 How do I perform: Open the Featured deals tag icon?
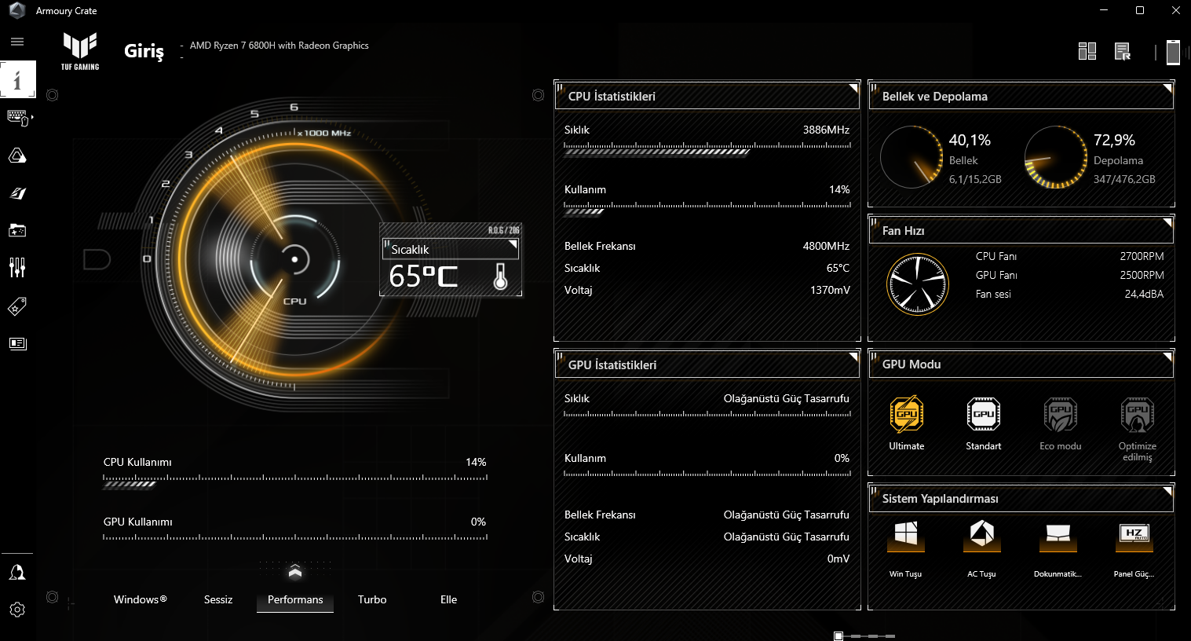tap(17, 306)
